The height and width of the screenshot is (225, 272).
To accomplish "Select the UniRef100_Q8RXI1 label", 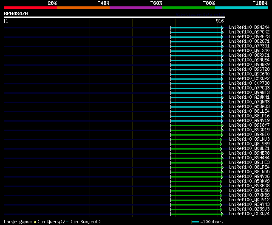I will [249, 56].
